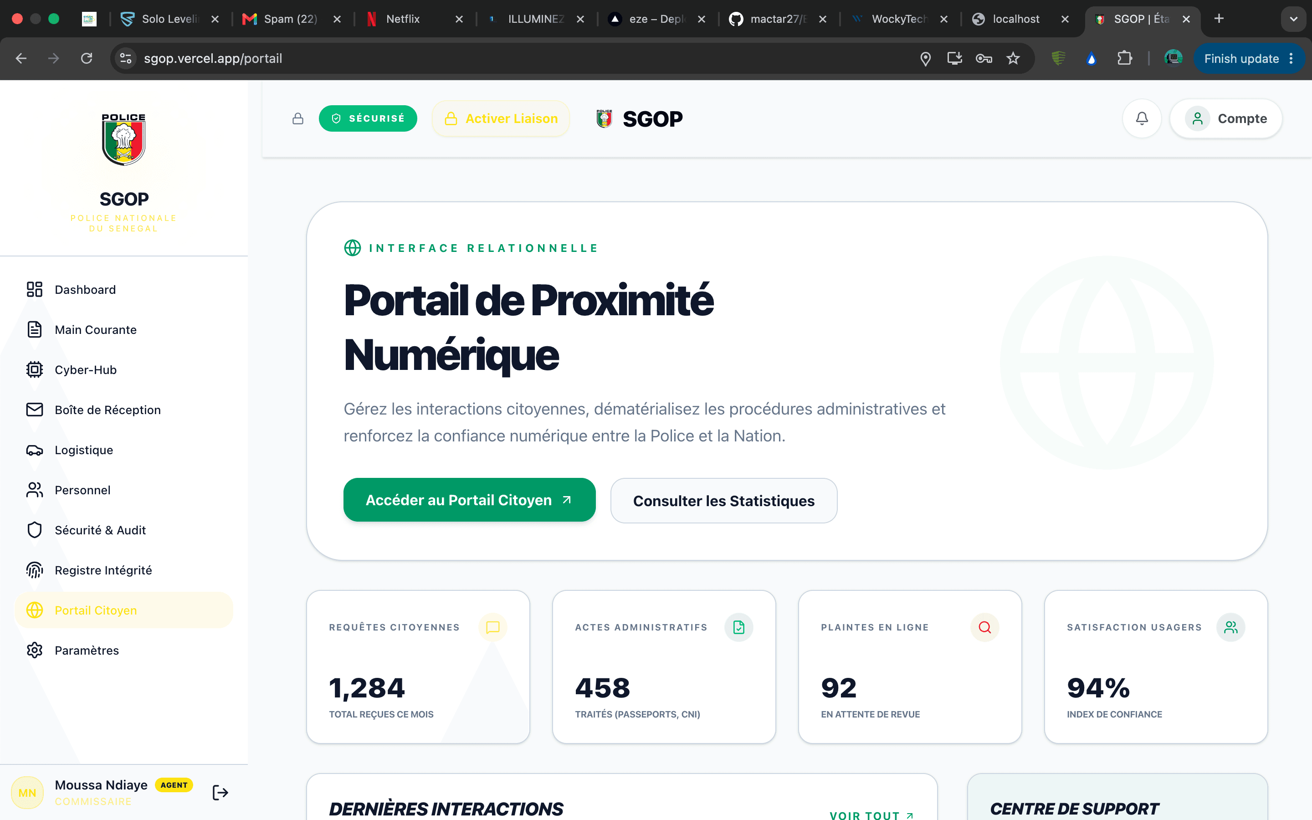
Task: Click Activer Liaison button
Action: click(x=500, y=119)
